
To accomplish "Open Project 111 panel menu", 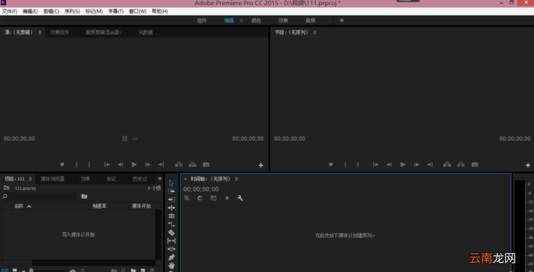I will [x=30, y=179].
